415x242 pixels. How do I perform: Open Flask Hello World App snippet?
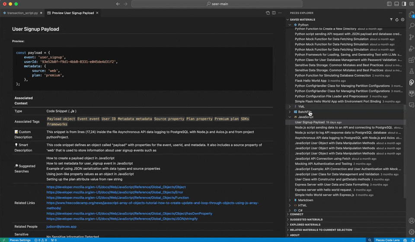346,81
